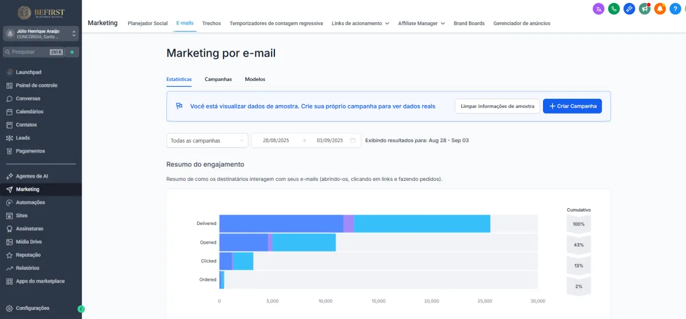Click the Assinaturas icon in sidebar

9,229
